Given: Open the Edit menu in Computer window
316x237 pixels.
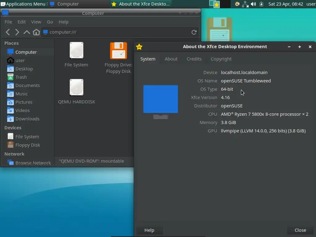Looking at the screenshot, I should click(22, 22).
